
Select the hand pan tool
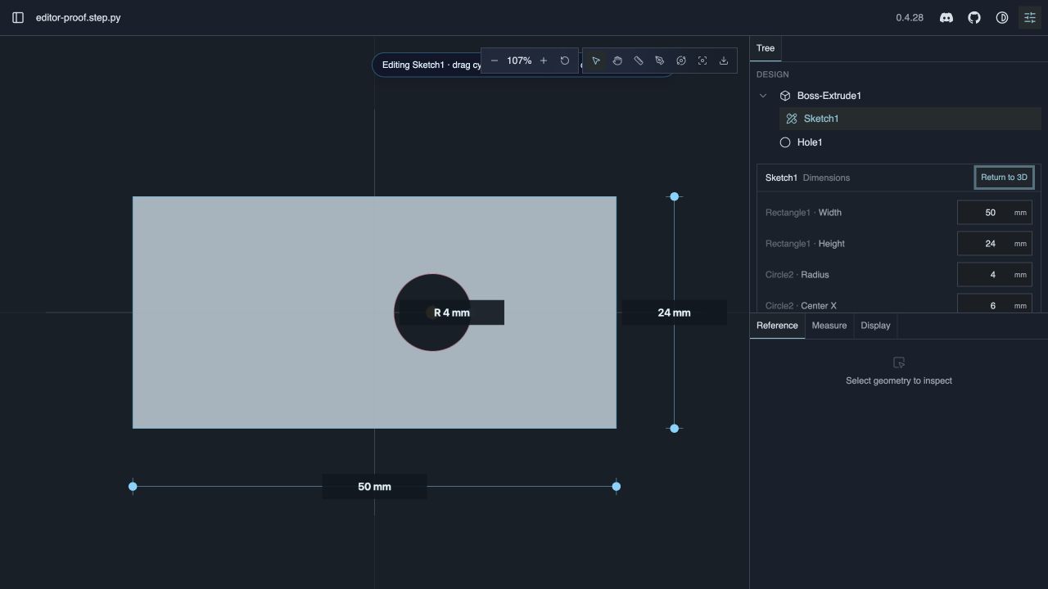point(617,61)
